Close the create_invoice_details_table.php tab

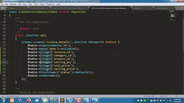[128, 8]
